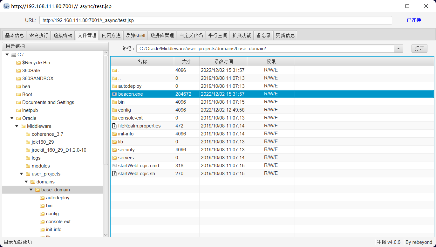Sort file list by 修改时间 column

tap(223, 61)
